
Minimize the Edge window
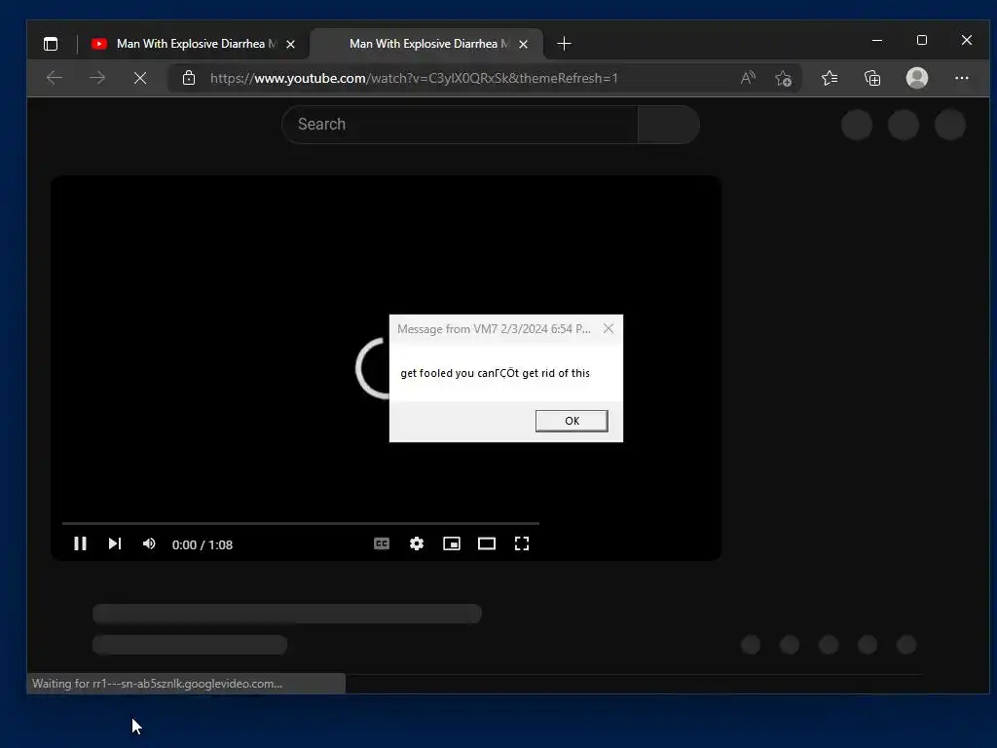coord(877,40)
